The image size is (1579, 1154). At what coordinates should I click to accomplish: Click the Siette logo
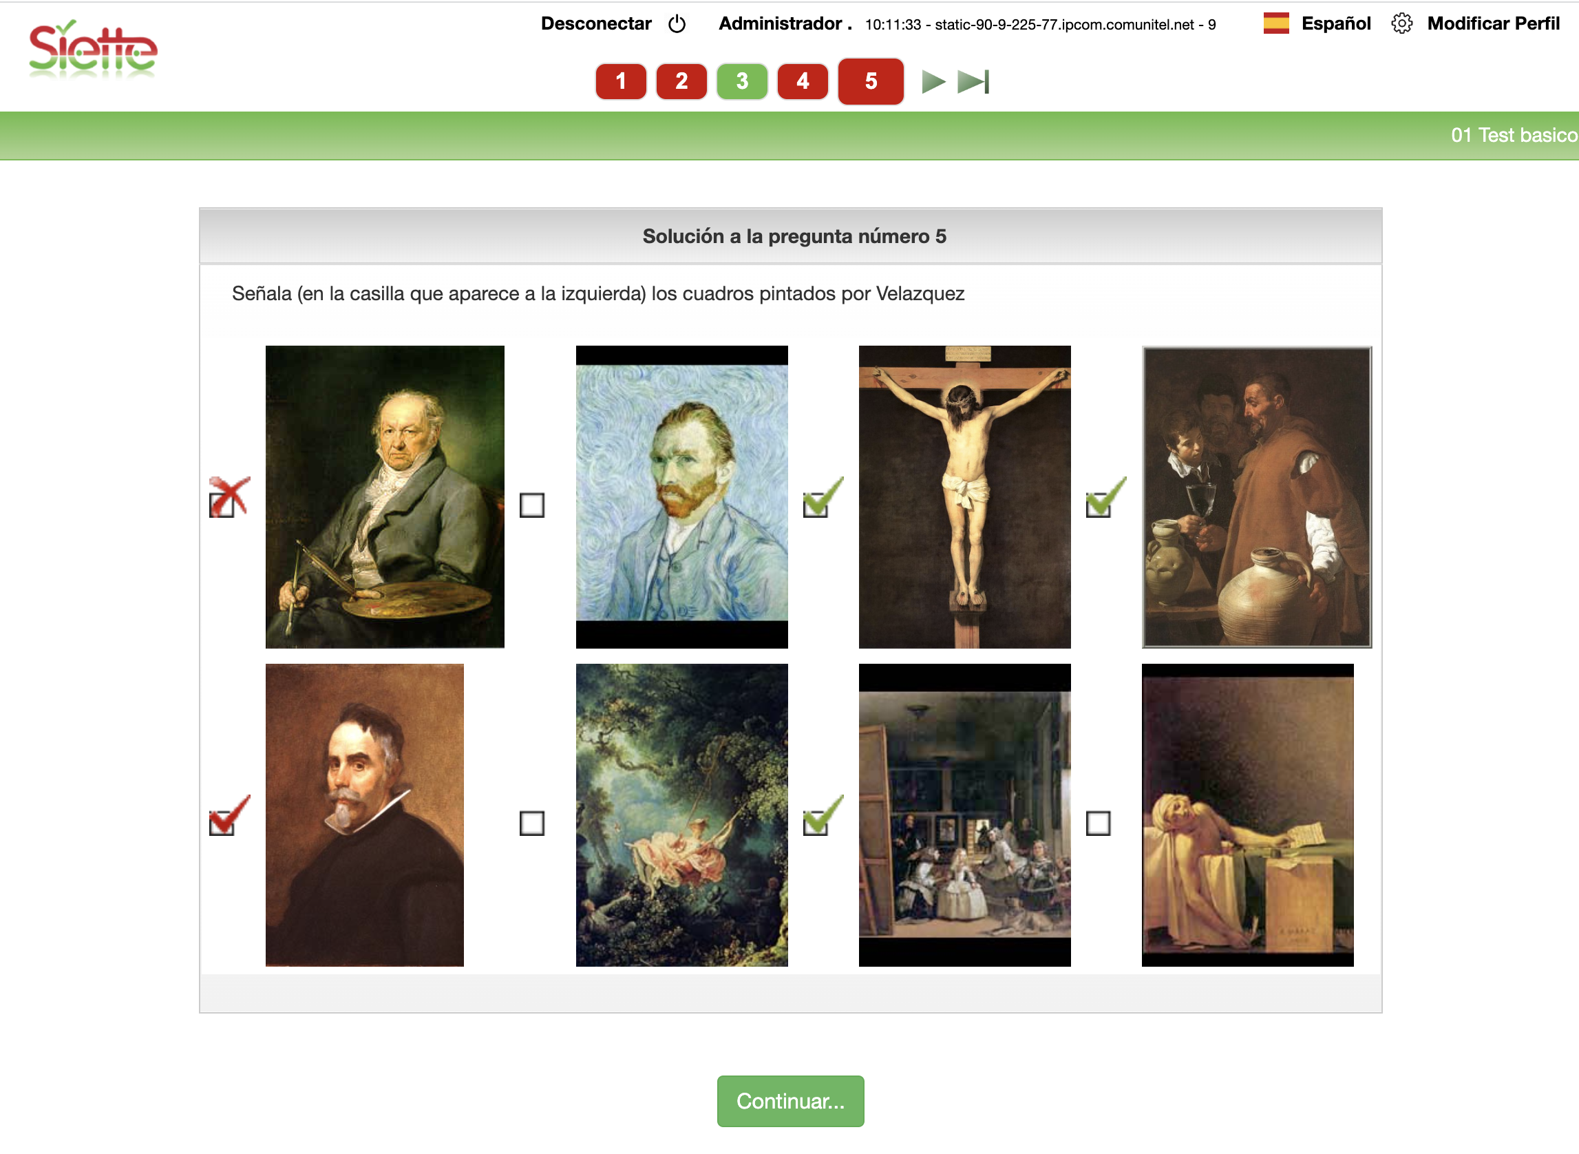[93, 49]
